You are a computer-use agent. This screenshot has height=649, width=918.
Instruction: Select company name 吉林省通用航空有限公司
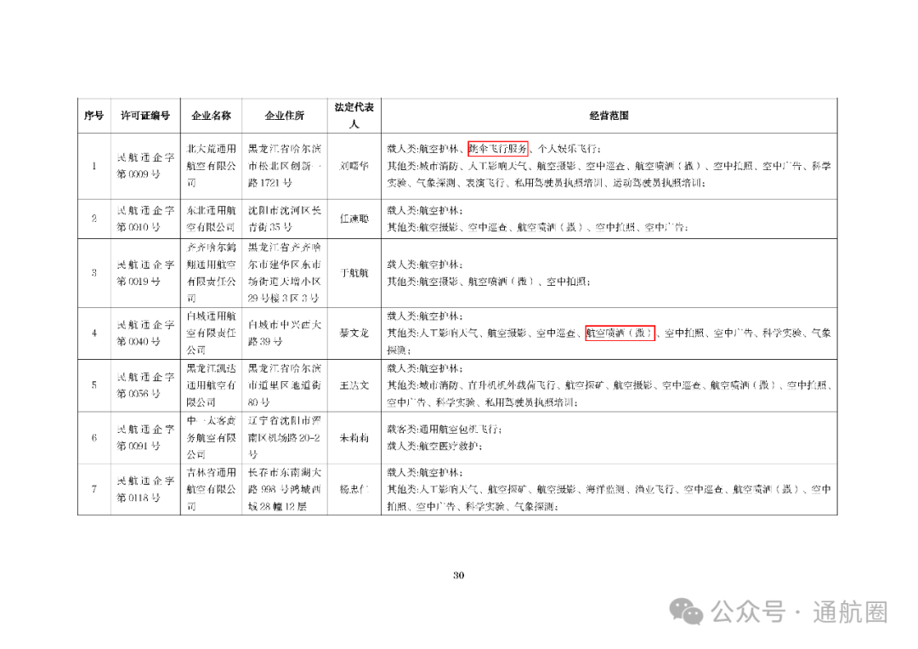[210, 487]
